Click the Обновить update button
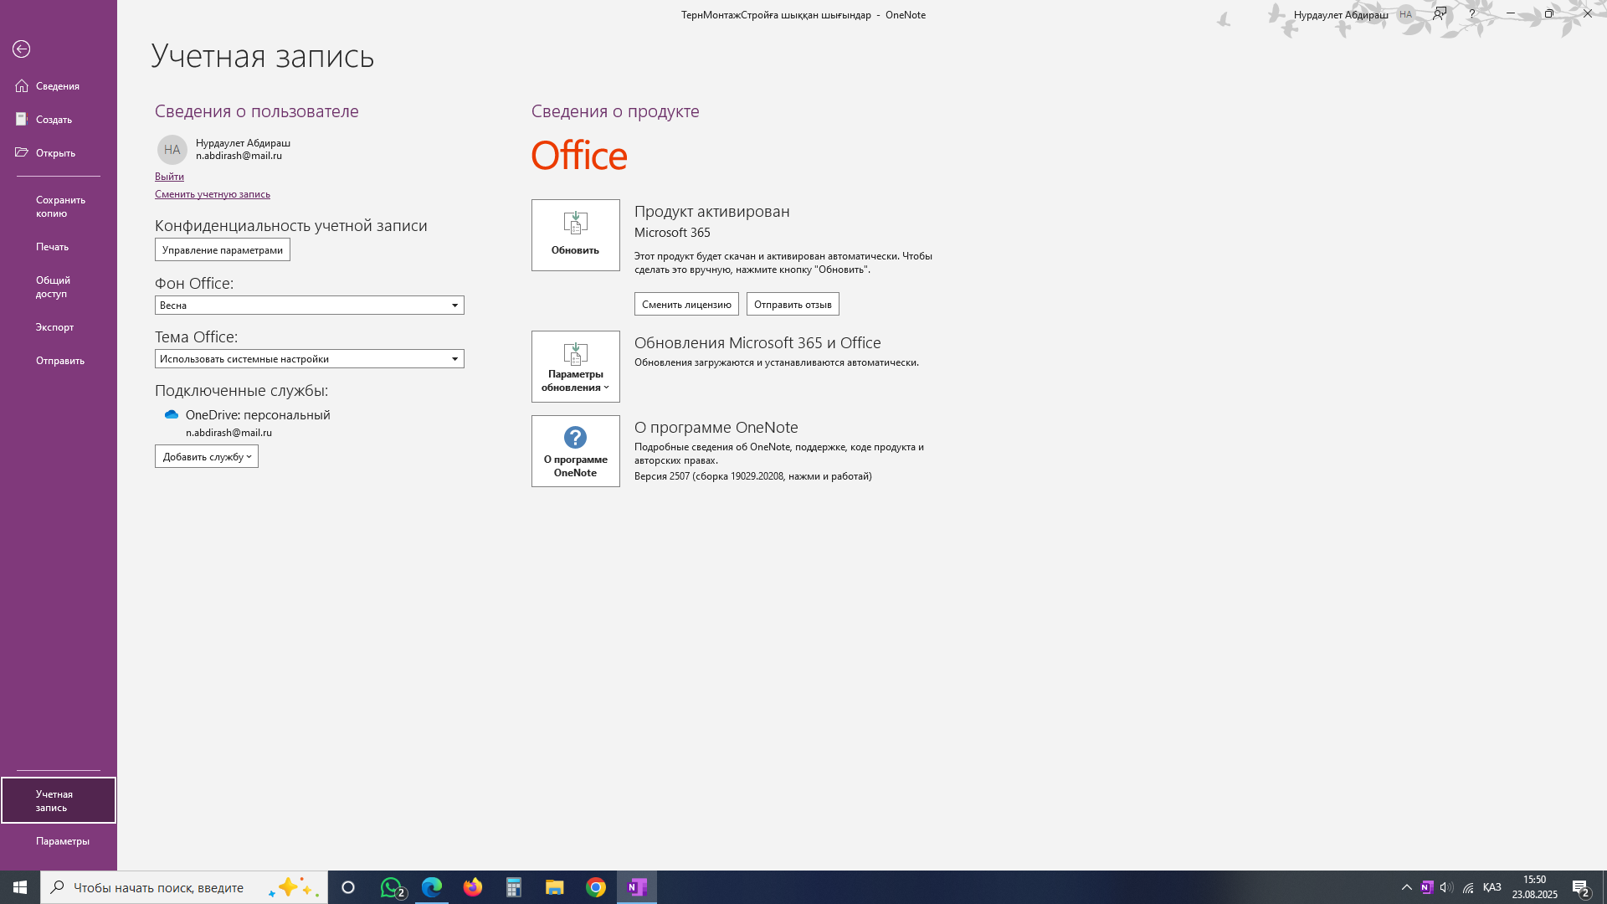Viewport: 1607px width, 904px height. pyautogui.click(x=576, y=235)
